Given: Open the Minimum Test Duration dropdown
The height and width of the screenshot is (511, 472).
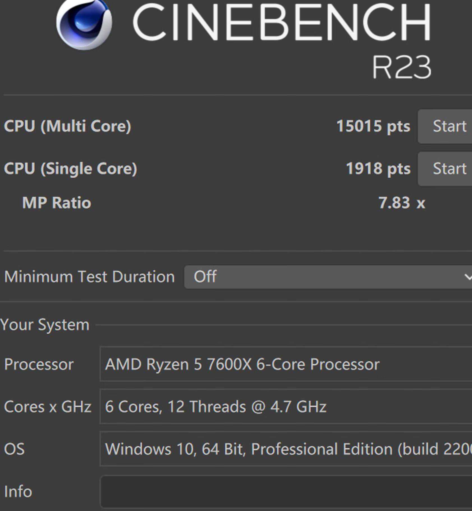Looking at the screenshot, I should tap(328, 277).
